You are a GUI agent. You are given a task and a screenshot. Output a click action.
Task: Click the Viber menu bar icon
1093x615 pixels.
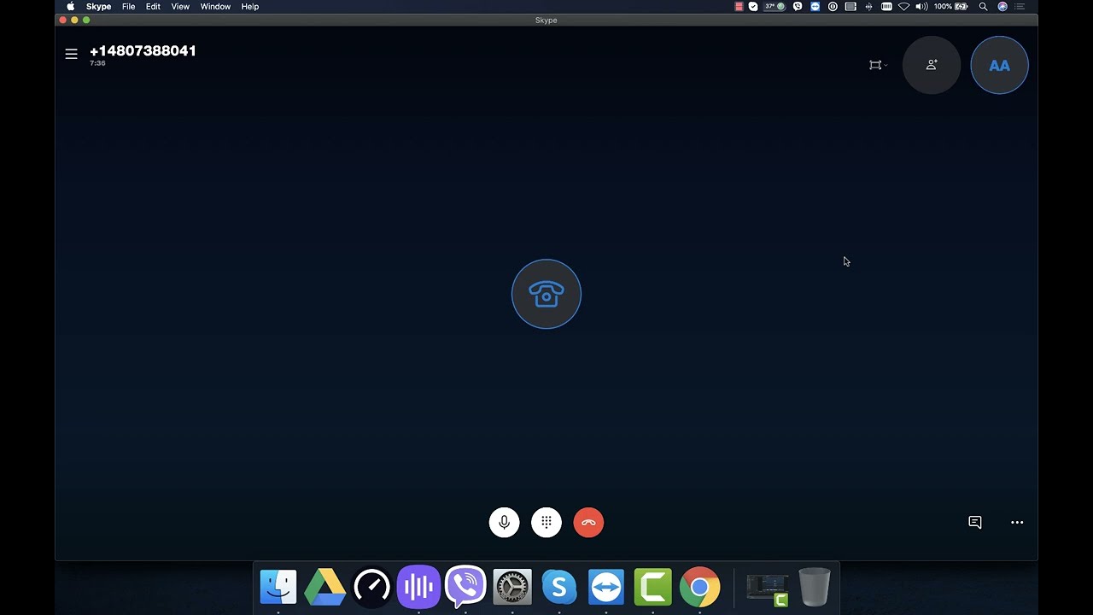(798, 6)
